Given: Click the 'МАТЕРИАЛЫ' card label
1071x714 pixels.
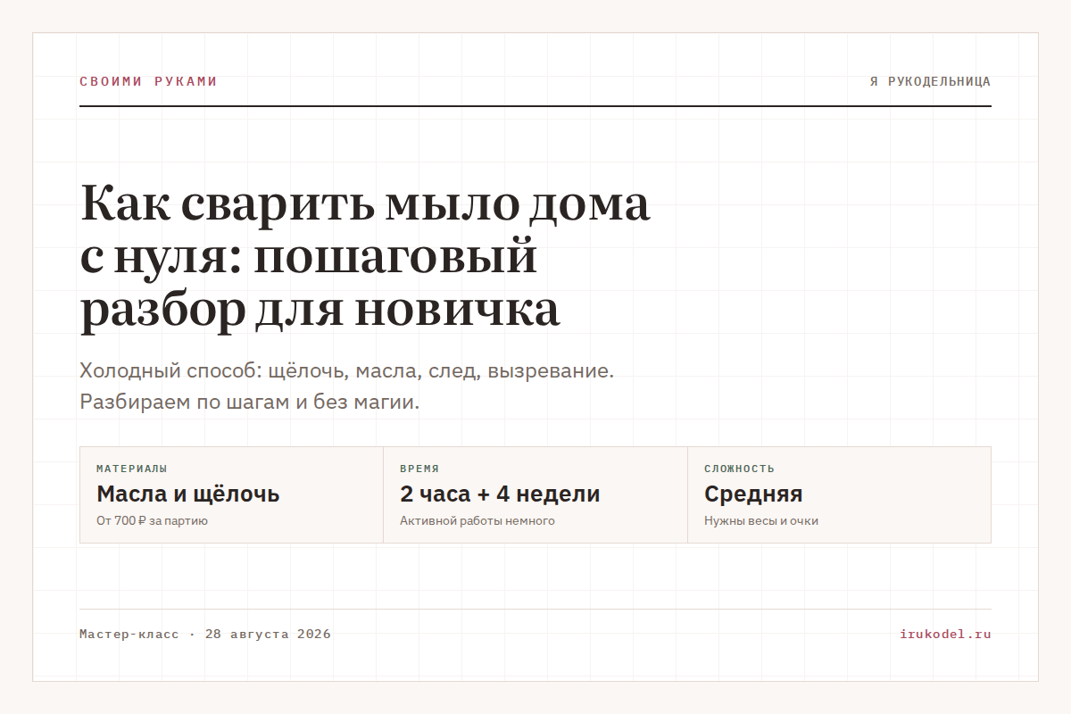Looking at the screenshot, I should tap(131, 469).
